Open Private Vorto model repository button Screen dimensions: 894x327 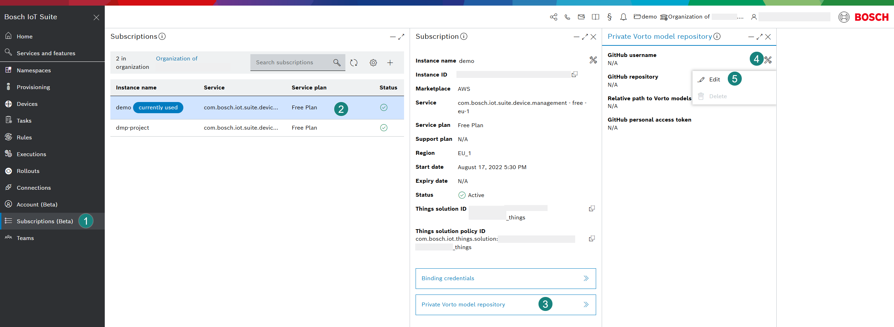click(x=506, y=305)
